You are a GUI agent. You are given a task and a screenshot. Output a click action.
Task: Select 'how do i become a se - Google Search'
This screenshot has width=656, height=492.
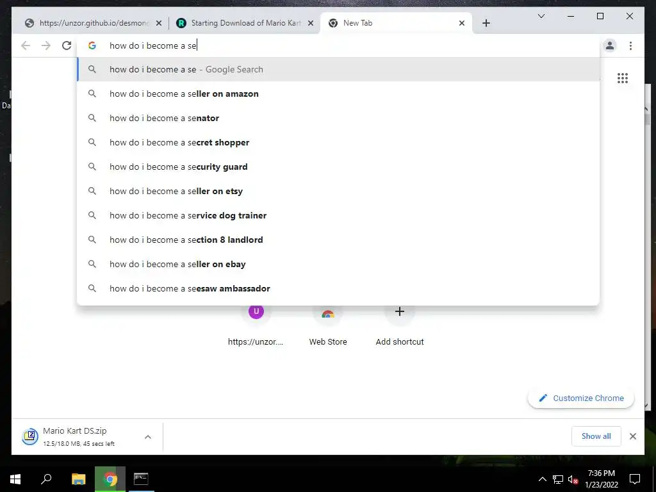[338, 69]
